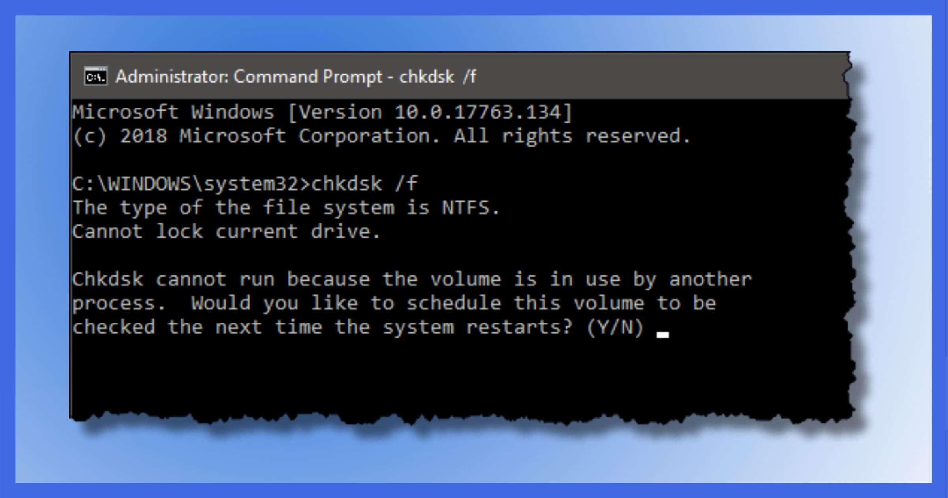Viewport: 948px width, 498px height.
Task: Click 'Chkdsk cannot run because' text
Action: pos(221,279)
